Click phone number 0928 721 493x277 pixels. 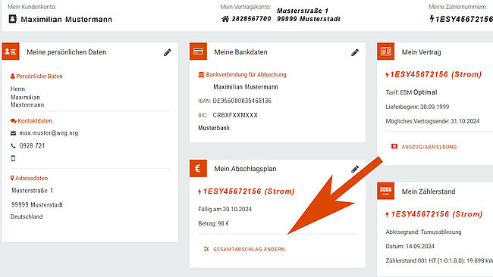click(32, 146)
